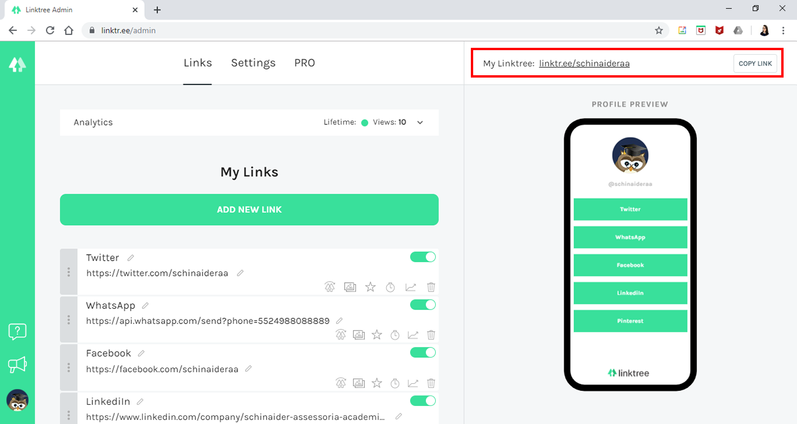Switch to the Settings tab

(x=253, y=63)
